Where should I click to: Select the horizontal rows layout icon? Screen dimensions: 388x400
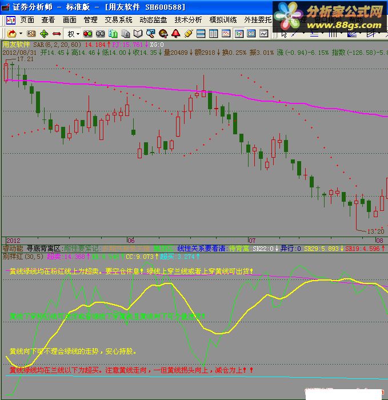point(201,34)
